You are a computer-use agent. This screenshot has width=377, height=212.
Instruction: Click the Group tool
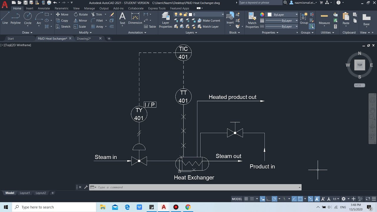[x=304, y=18]
